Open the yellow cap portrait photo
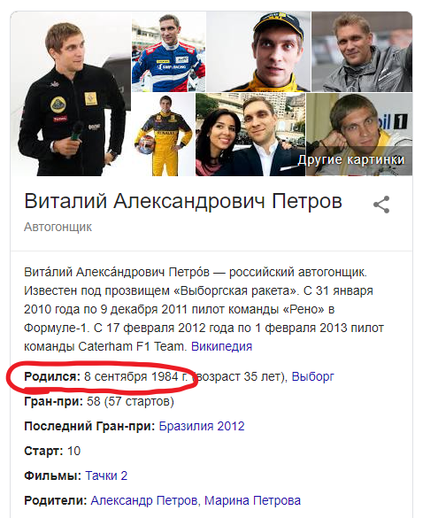 258,52
